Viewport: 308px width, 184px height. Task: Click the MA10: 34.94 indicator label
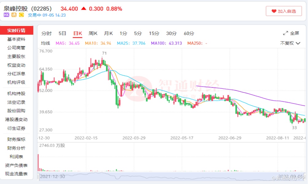(98, 43)
